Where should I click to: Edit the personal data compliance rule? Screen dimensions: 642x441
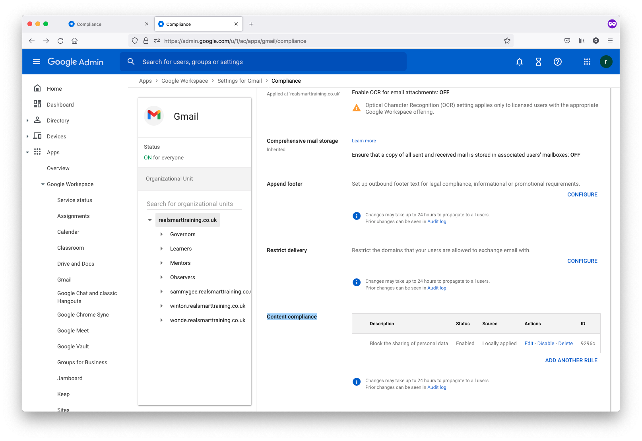click(529, 344)
